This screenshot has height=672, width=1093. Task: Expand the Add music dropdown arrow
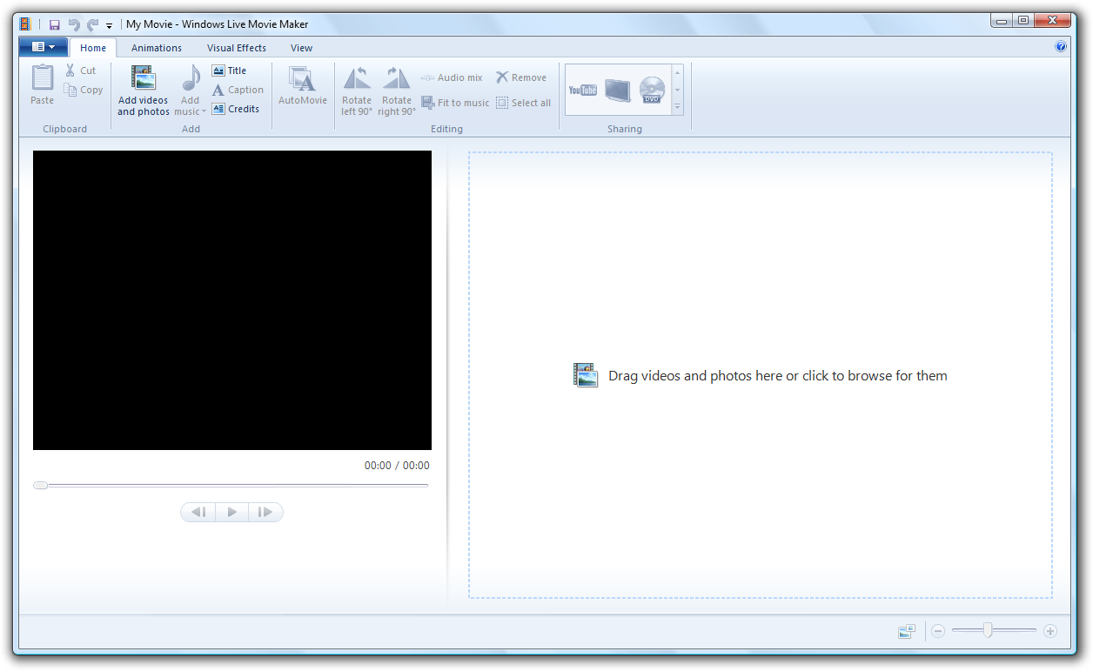[x=204, y=111]
